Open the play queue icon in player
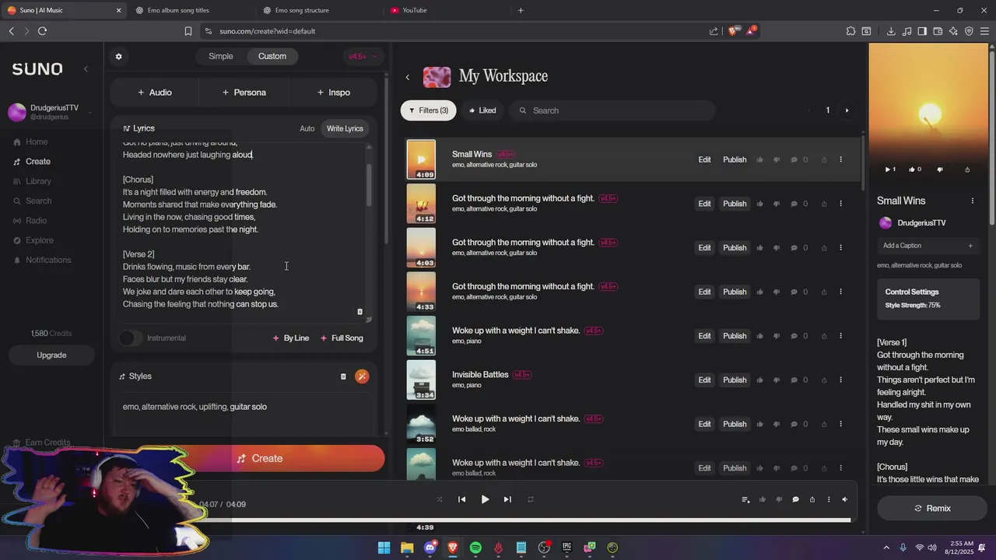 click(745, 499)
